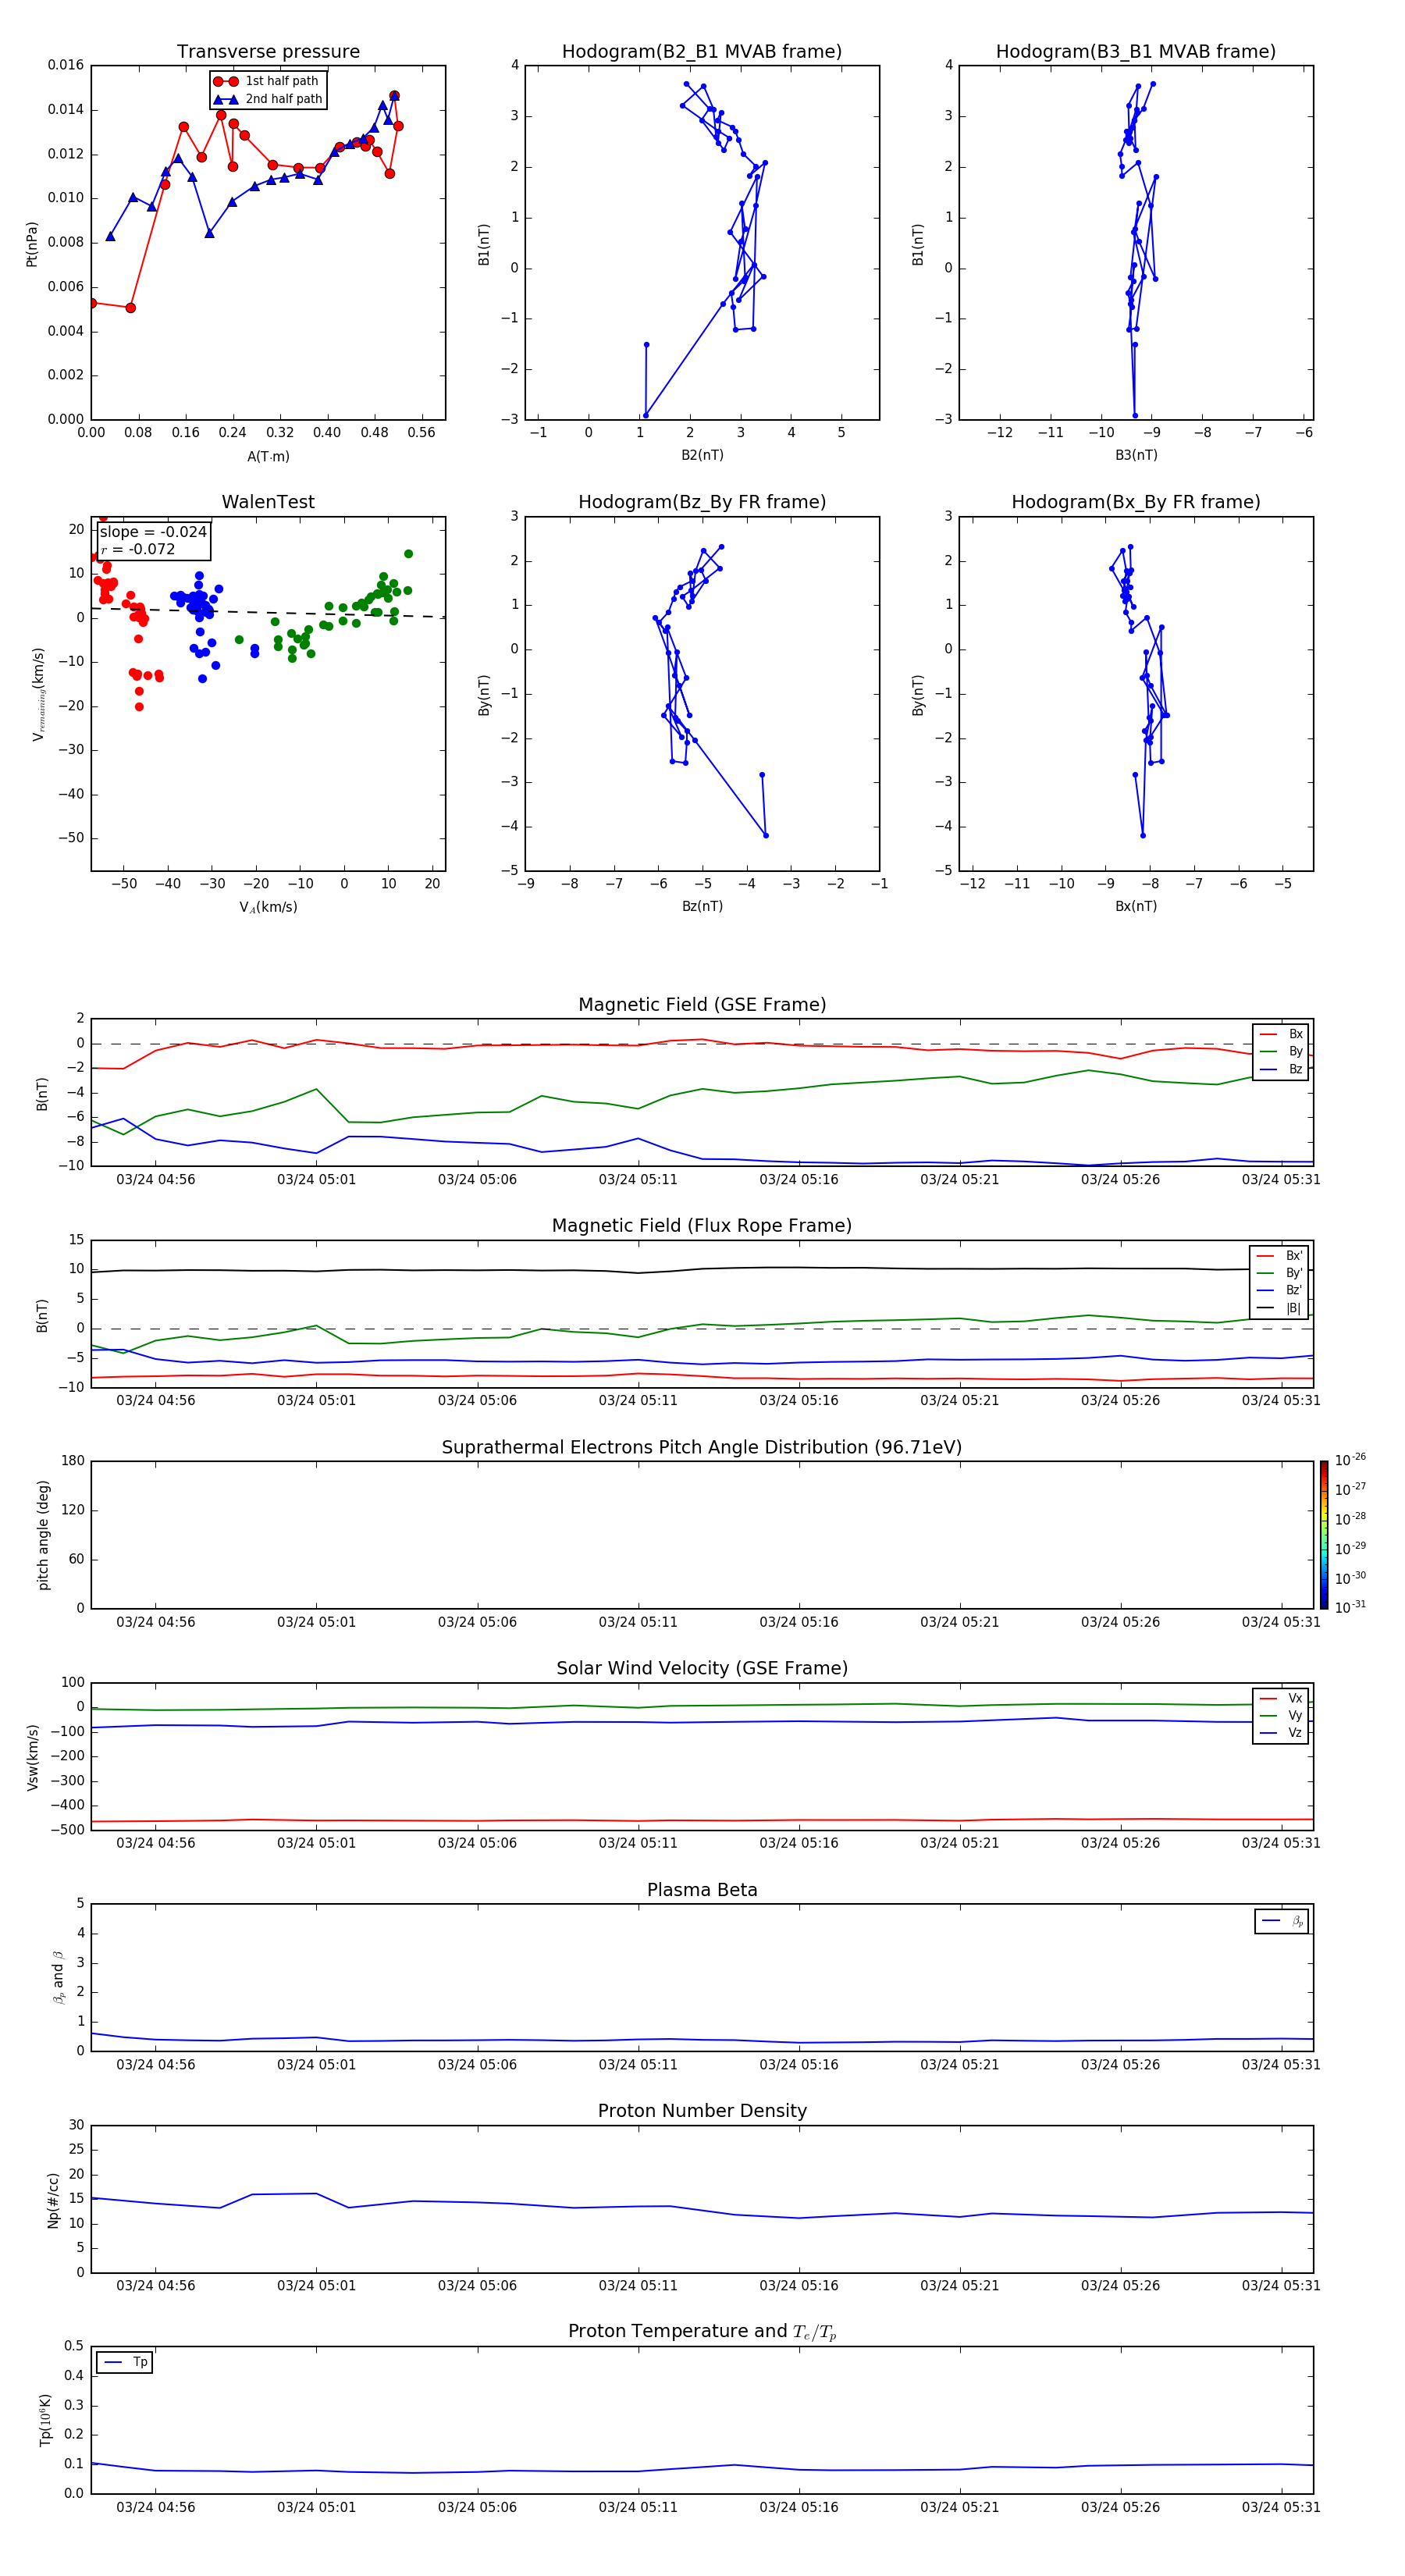The height and width of the screenshot is (2576, 1405).
Task: Click '03/24 04:56' tick under Magnetic Field GSE panel
Action: coord(156,1179)
